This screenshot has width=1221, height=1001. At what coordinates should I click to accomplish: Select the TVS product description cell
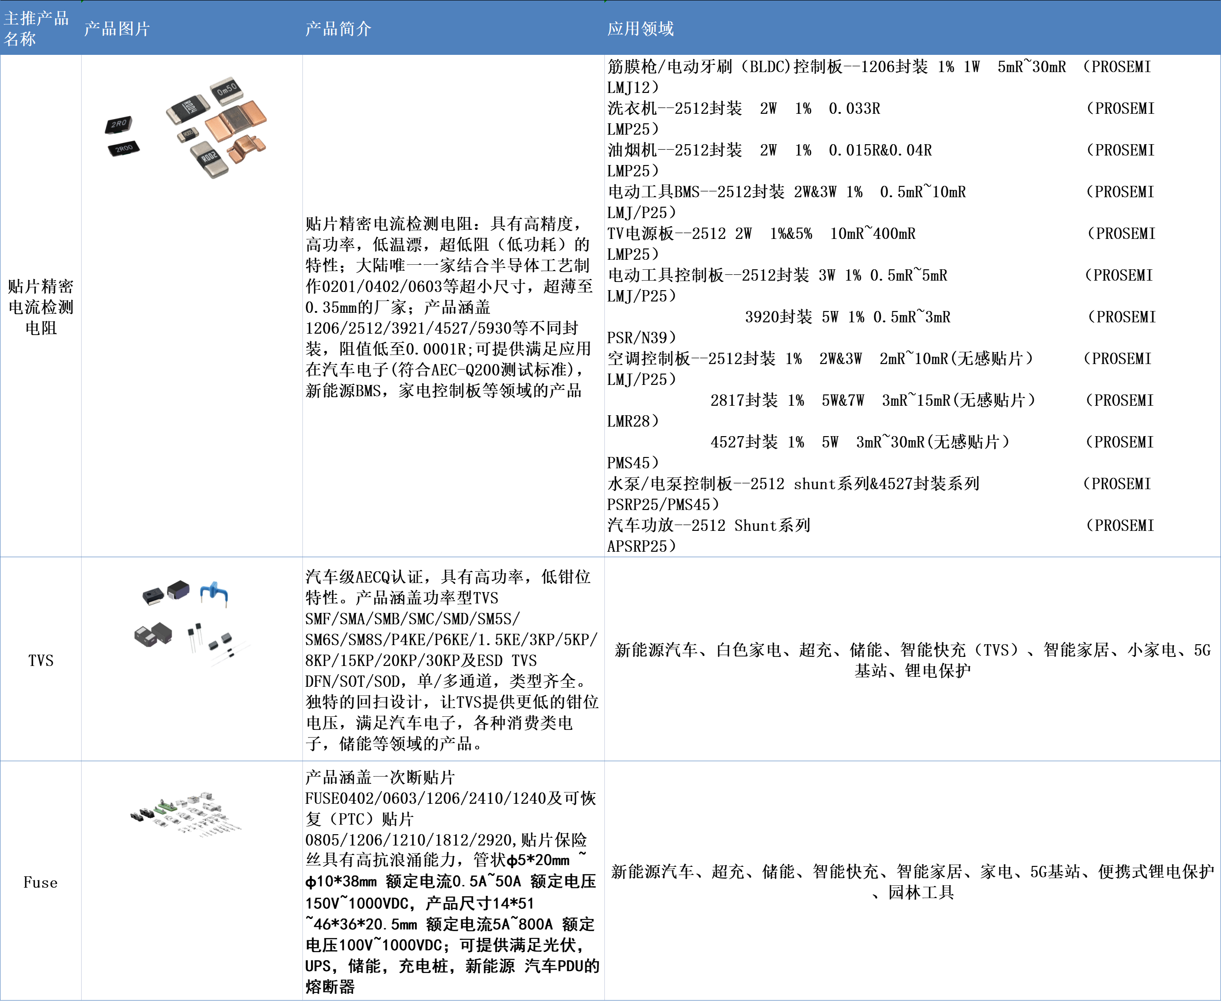(x=453, y=659)
